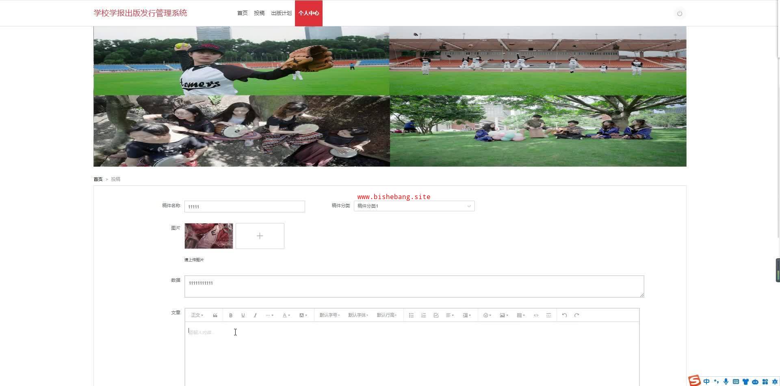
Task: Click the 首页 breadcrumb link
Action: (98, 179)
